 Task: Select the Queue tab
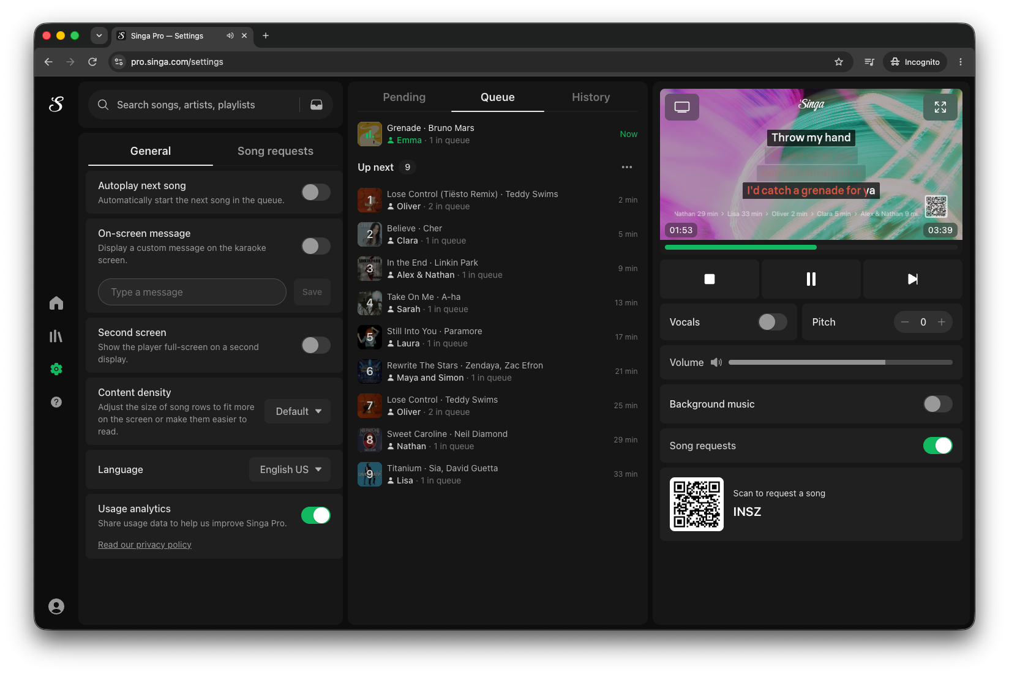point(498,97)
